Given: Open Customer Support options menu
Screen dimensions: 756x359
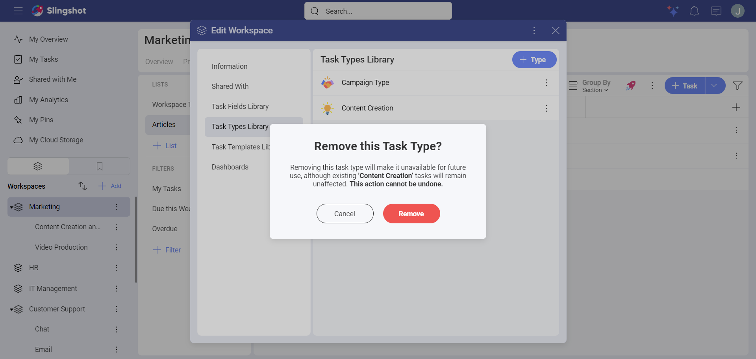Looking at the screenshot, I should pyautogui.click(x=117, y=309).
